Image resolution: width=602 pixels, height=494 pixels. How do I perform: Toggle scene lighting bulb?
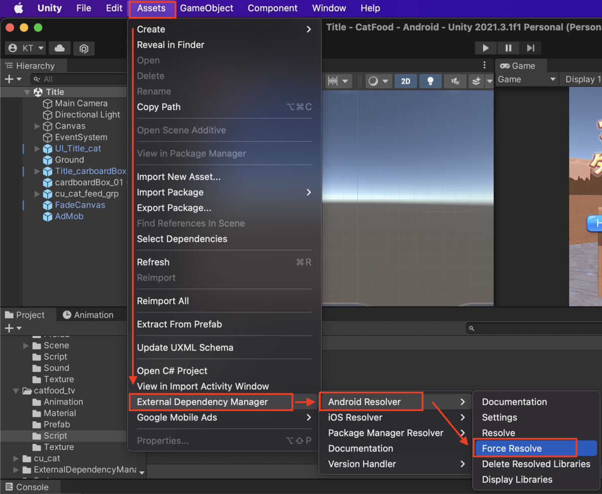430,81
